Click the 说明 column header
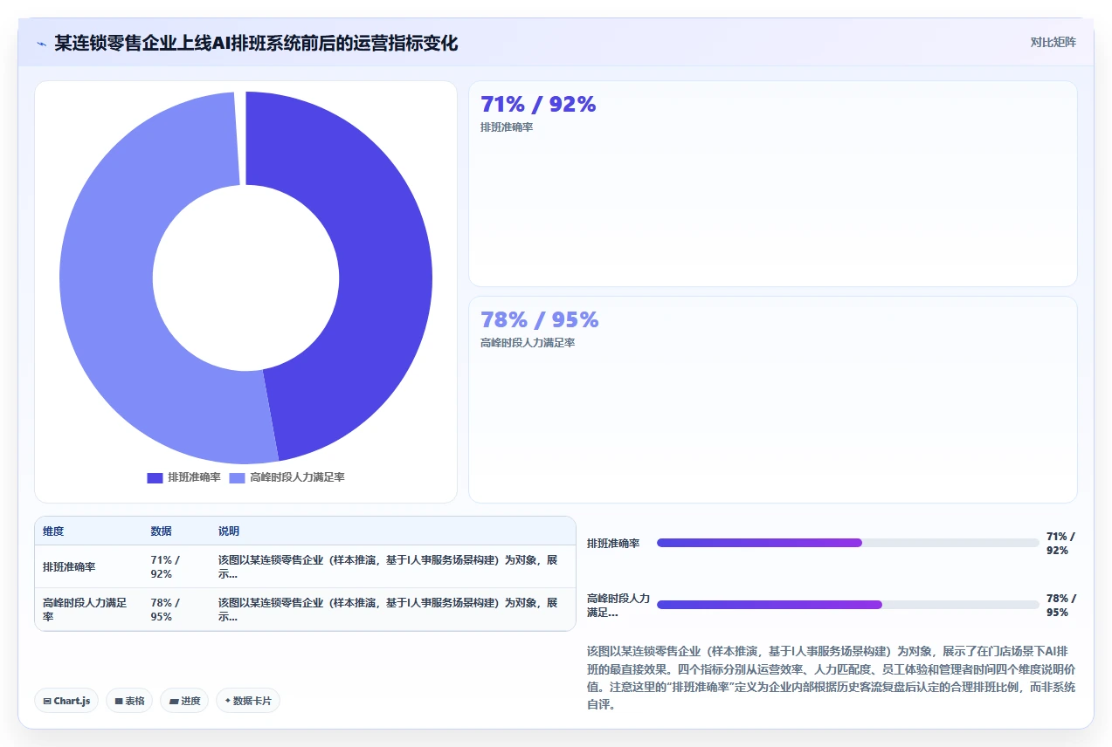 click(x=229, y=531)
